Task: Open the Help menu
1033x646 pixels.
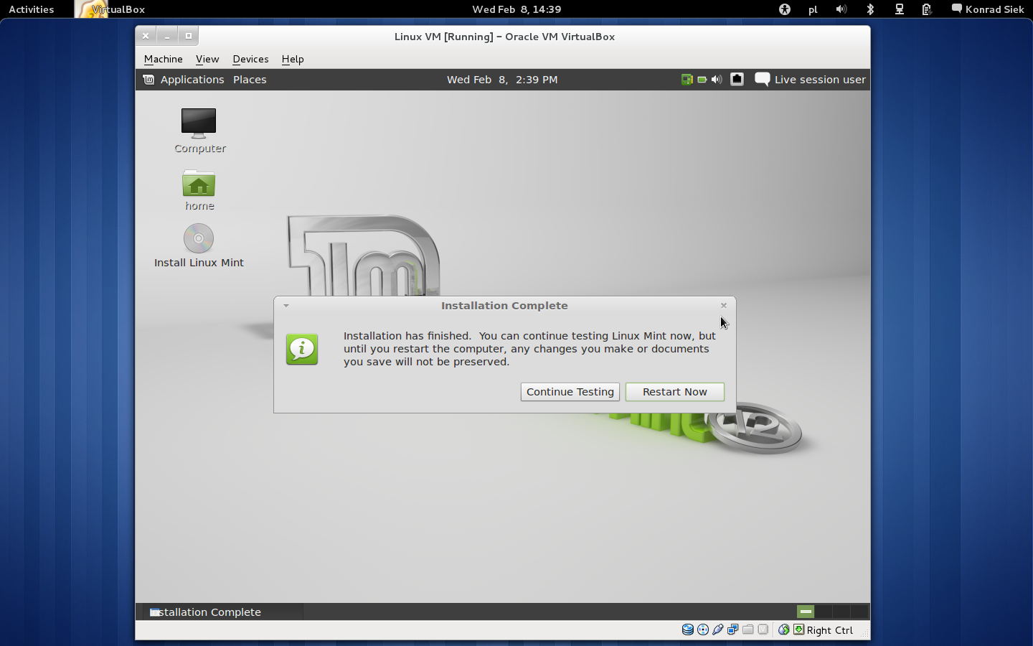Action: click(x=293, y=59)
